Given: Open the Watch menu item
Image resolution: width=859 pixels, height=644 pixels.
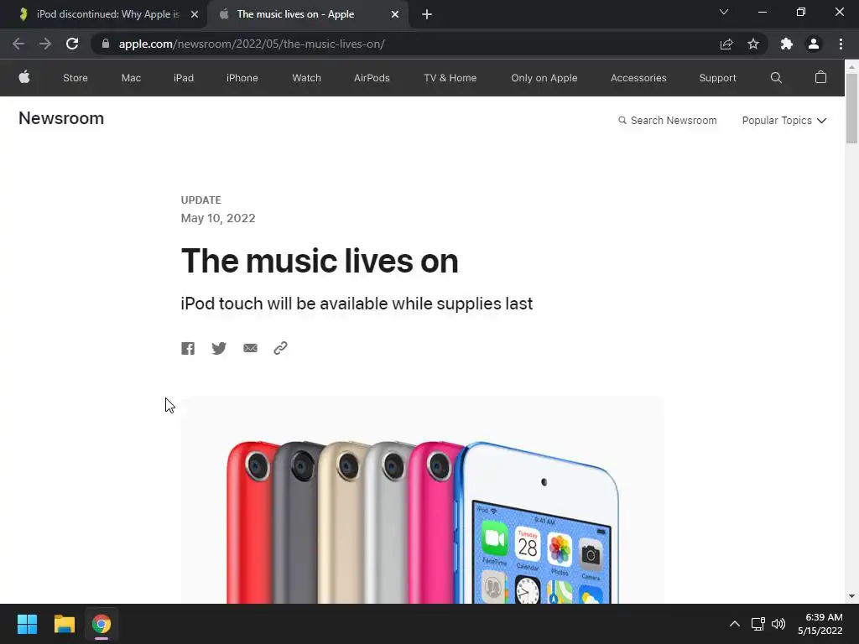Looking at the screenshot, I should [x=306, y=78].
